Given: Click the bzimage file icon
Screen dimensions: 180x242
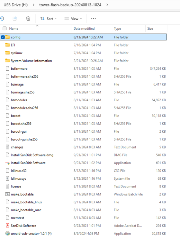Looking at the screenshot, I should 7,84.
